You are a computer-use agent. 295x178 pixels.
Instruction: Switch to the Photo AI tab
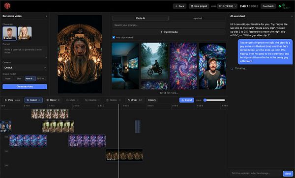click(x=140, y=18)
